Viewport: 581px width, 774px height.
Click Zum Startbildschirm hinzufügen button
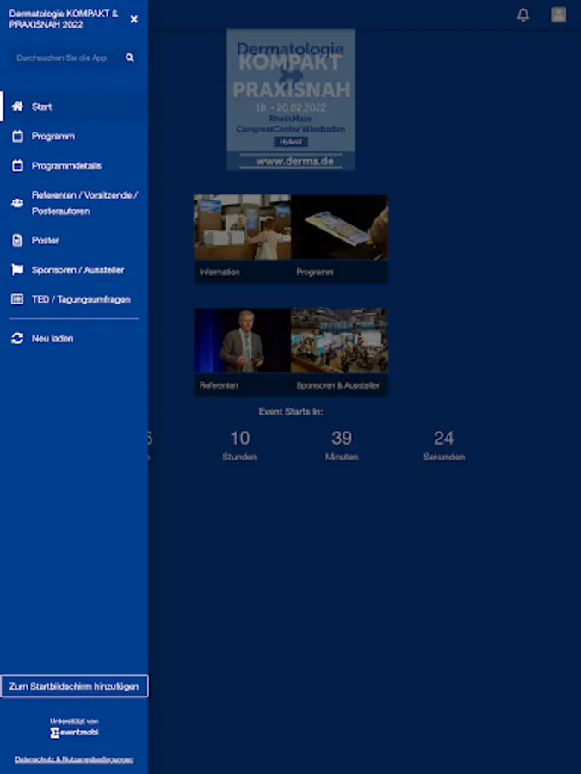(74, 686)
